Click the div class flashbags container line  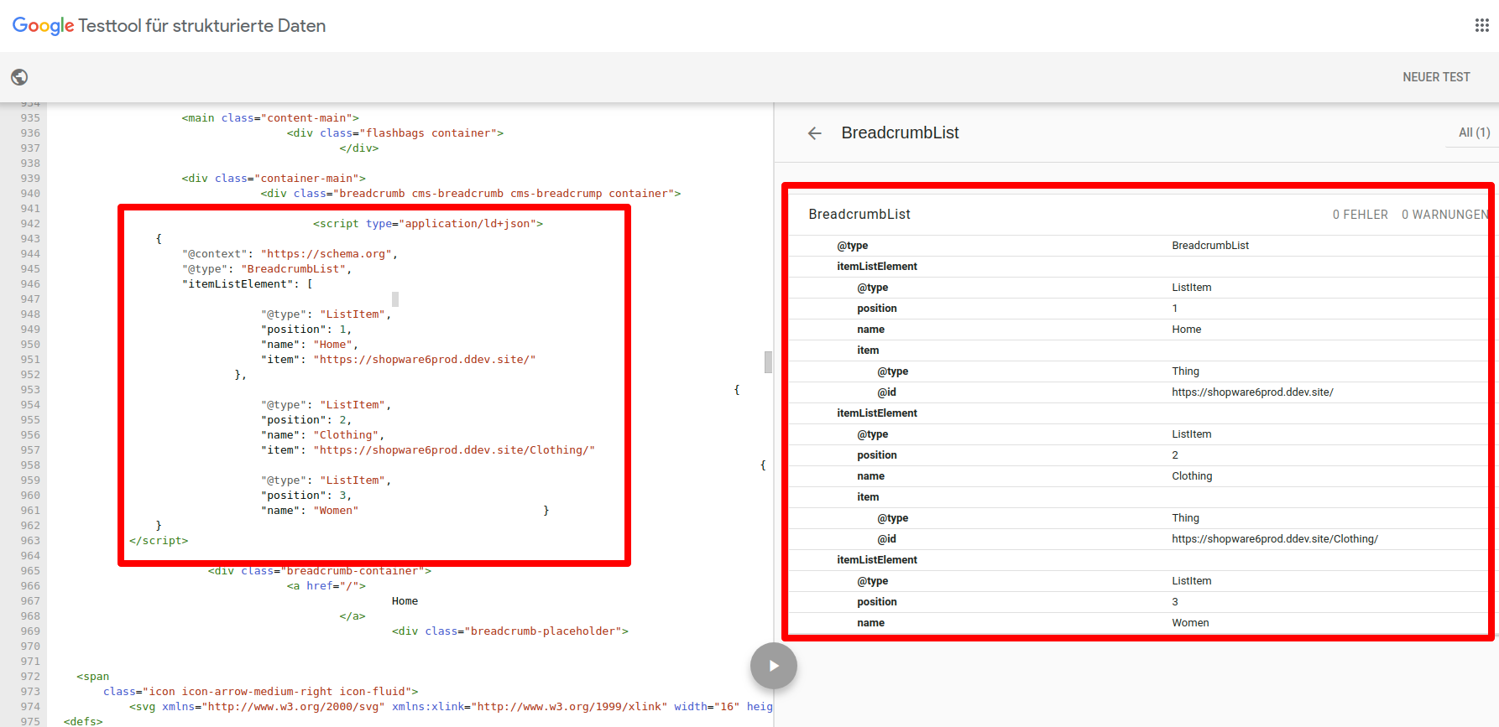(394, 133)
